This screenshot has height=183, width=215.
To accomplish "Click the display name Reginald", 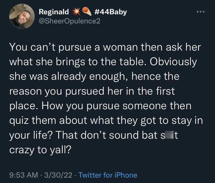I will pyautogui.click(x=54, y=12).
